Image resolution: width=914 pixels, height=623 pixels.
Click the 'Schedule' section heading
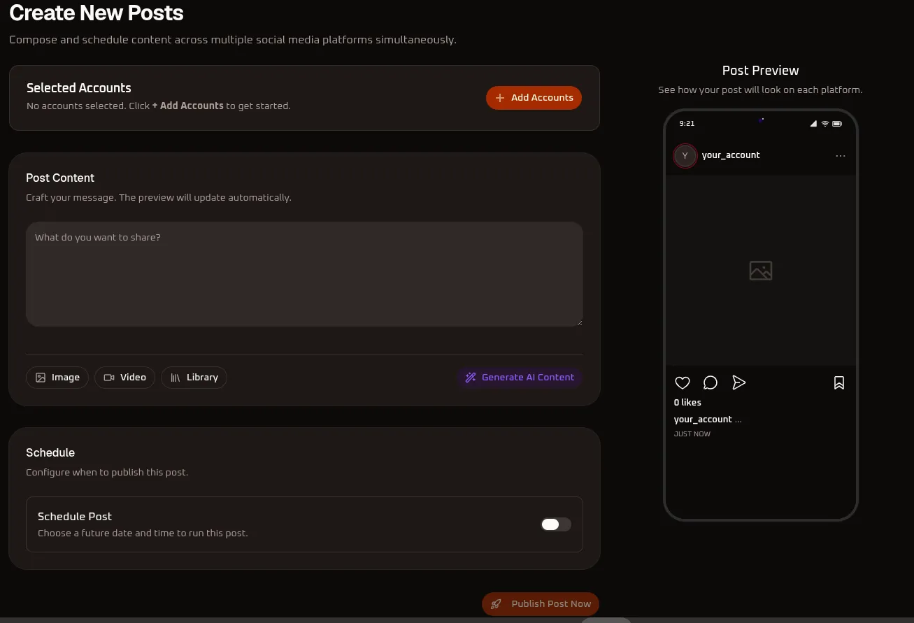point(50,453)
